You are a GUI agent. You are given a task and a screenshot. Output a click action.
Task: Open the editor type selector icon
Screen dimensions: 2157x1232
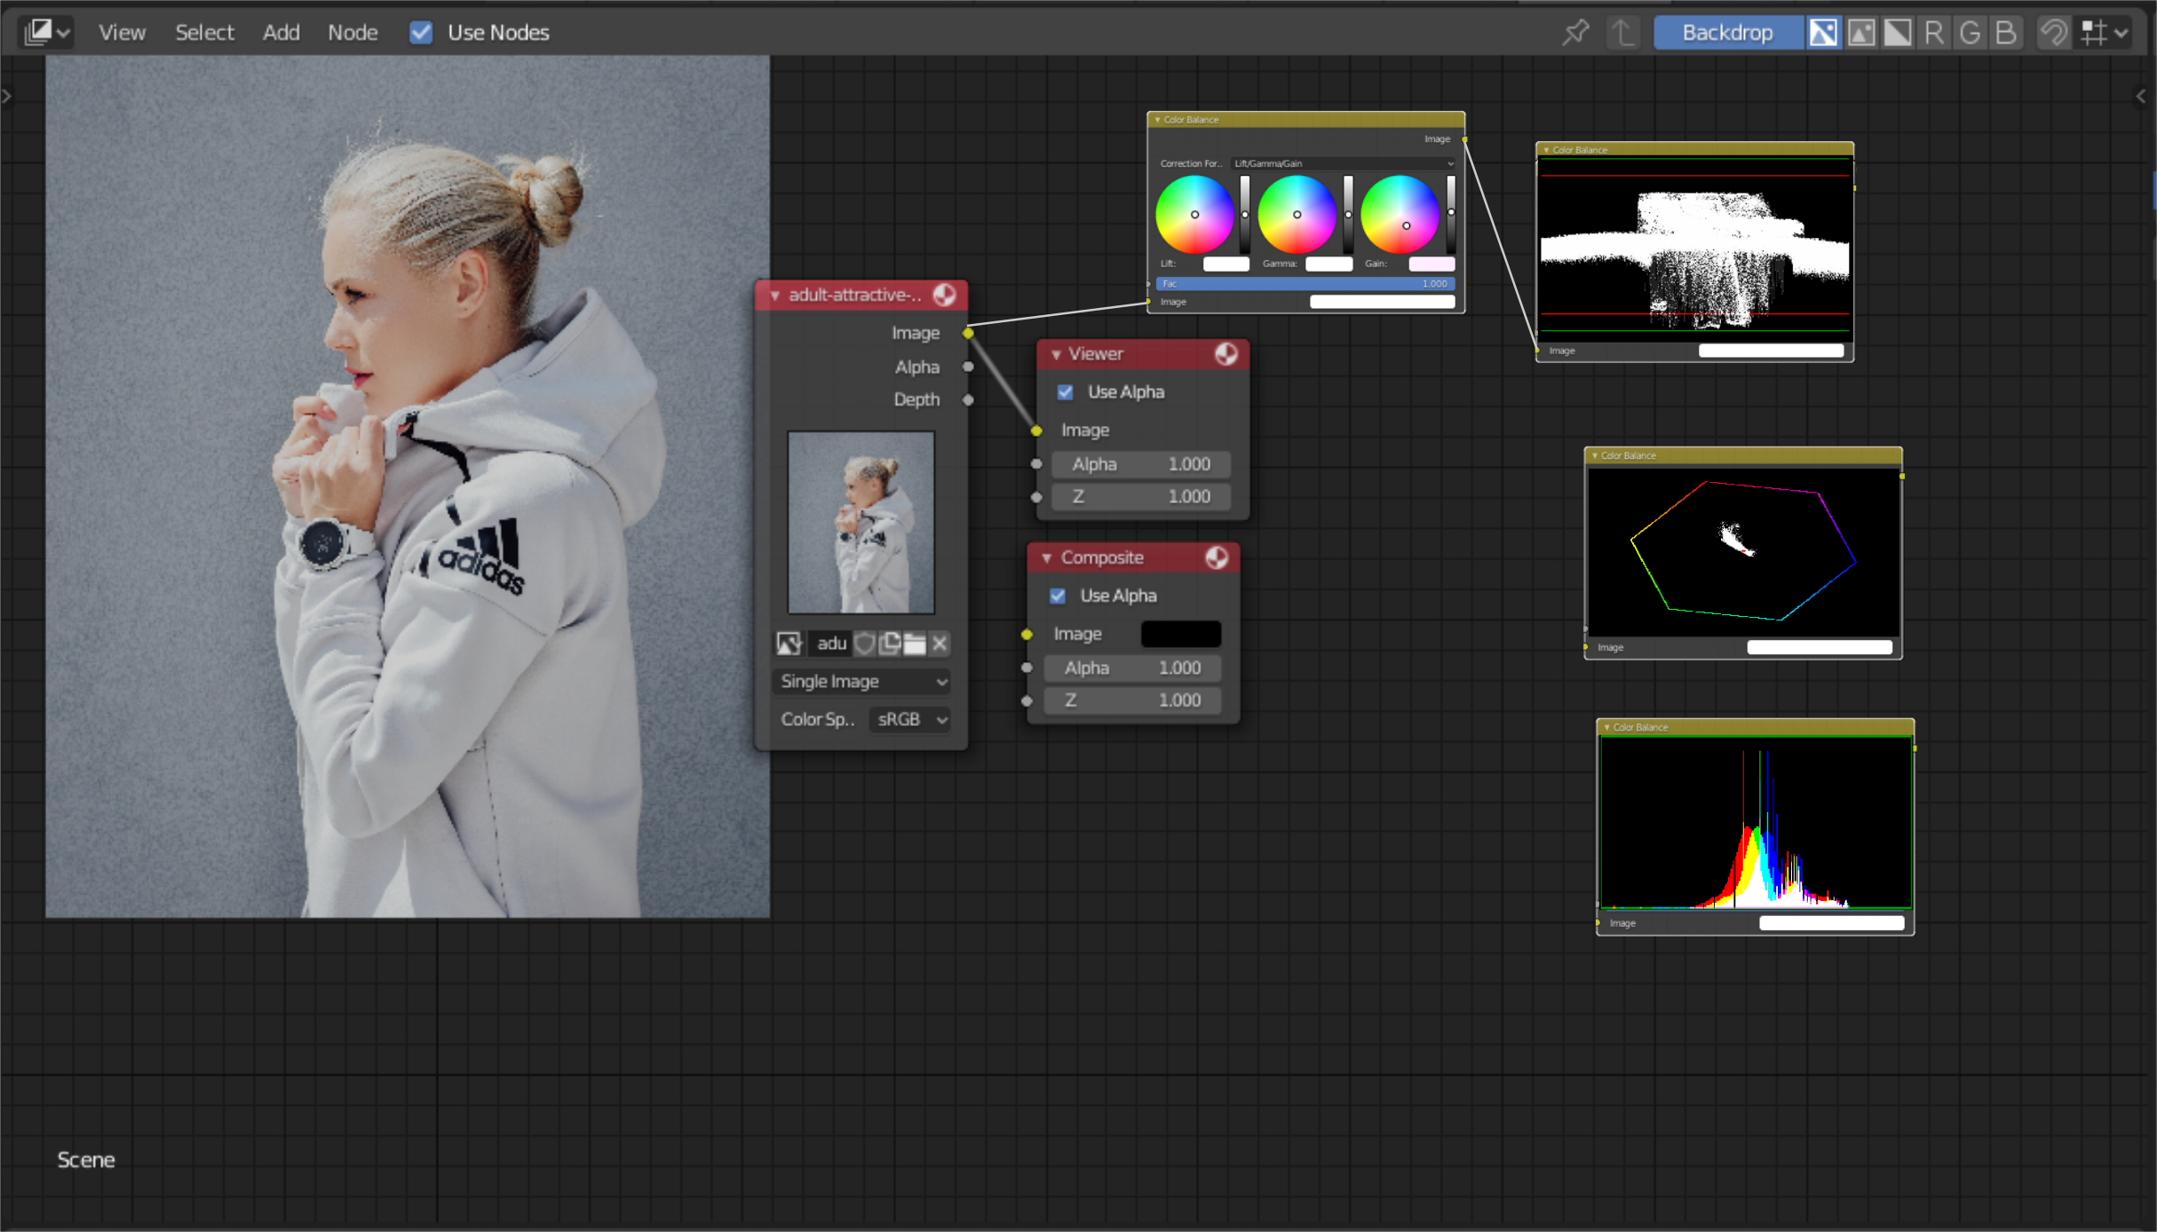click(47, 32)
